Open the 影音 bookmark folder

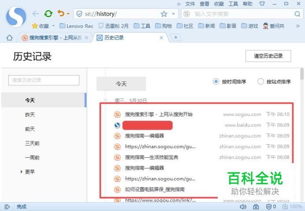coord(228,26)
